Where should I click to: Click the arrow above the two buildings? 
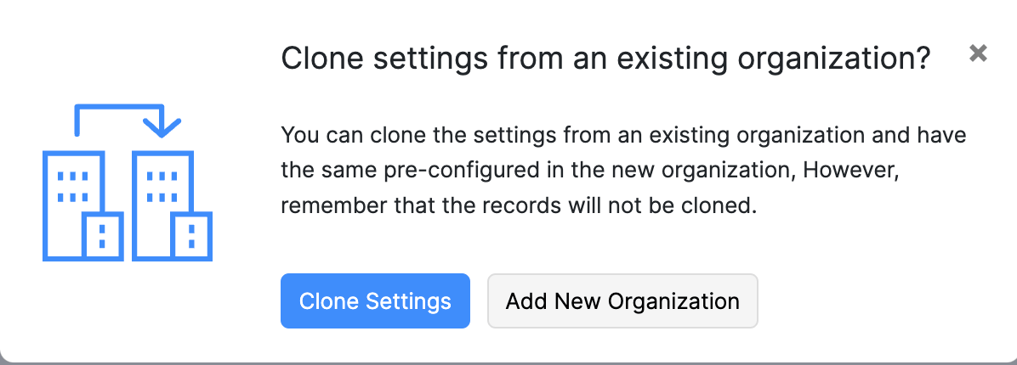click(x=119, y=109)
